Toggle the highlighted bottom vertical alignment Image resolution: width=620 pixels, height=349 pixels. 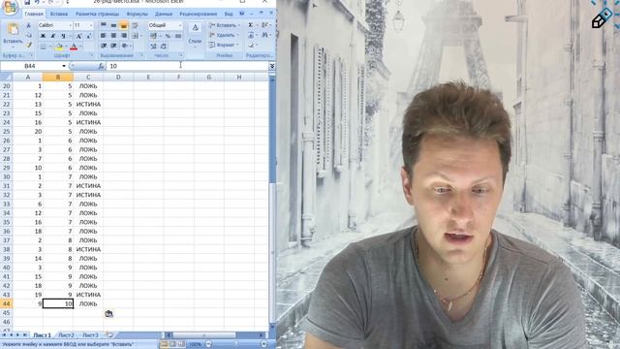(x=124, y=25)
